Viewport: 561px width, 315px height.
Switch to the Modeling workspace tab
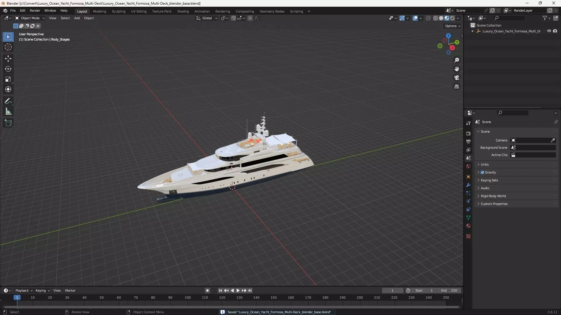(x=99, y=11)
